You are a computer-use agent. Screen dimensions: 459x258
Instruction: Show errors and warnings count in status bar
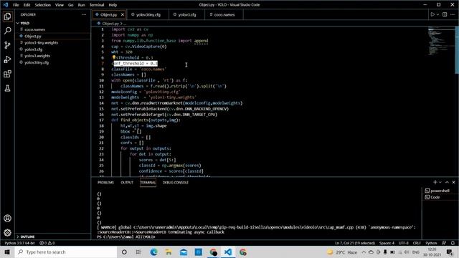tap(47, 243)
